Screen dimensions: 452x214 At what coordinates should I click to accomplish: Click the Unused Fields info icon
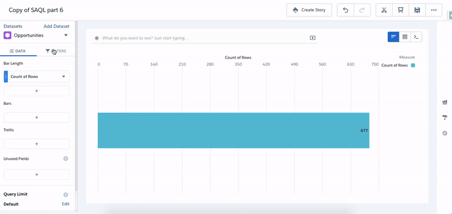(x=66, y=159)
